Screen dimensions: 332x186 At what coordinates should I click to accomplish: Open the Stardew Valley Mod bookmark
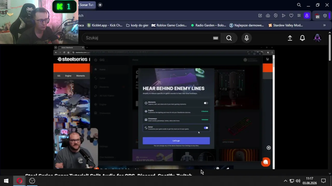pos(286,25)
